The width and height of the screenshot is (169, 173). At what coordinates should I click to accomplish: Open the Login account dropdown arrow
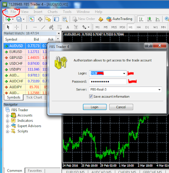(124, 74)
